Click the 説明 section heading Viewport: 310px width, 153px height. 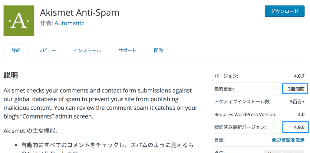(11, 75)
